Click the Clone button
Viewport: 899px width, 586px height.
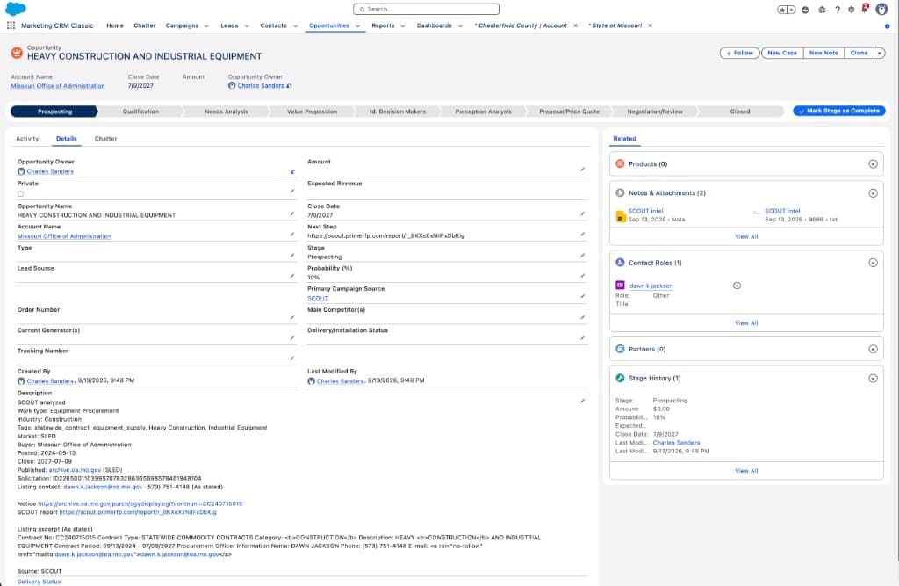pyautogui.click(x=859, y=53)
